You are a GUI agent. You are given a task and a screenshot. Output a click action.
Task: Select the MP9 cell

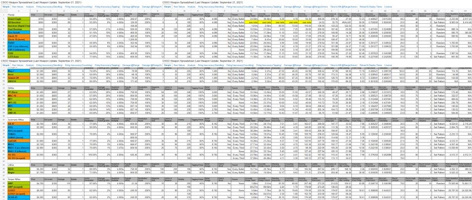(x=18, y=106)
